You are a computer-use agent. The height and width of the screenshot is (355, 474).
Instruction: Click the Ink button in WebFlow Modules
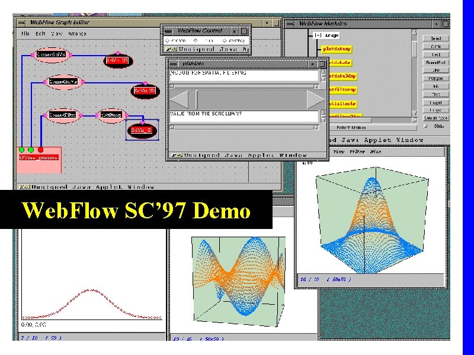point(435,86)
